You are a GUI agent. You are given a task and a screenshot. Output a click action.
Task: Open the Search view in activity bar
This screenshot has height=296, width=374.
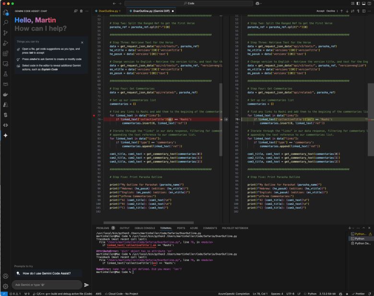tap(5, 22)
